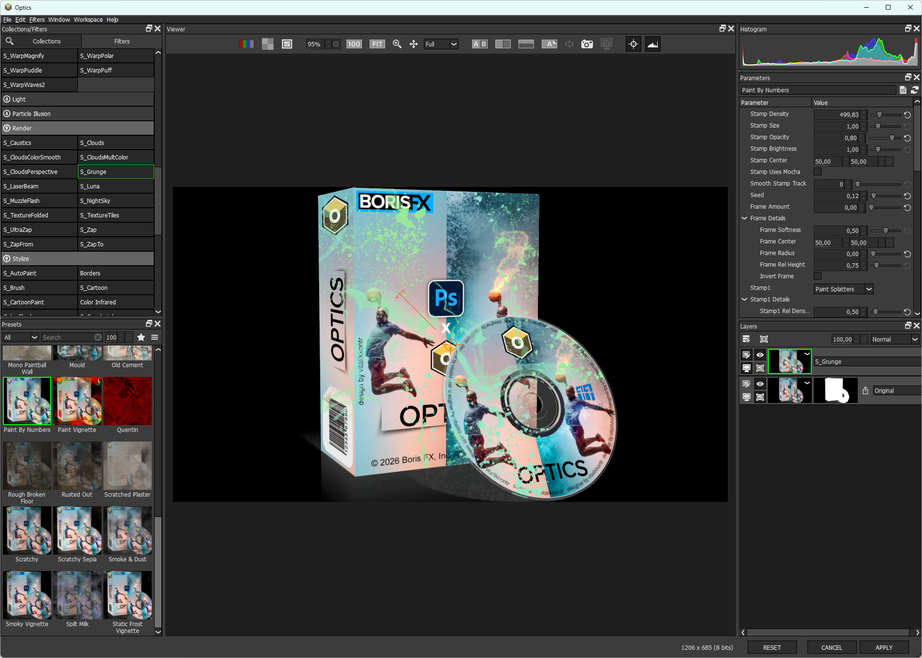Collapse the Frame Details parameter group
The width and height of the screenshot is (922, 658).
click(x=745, y=218)
